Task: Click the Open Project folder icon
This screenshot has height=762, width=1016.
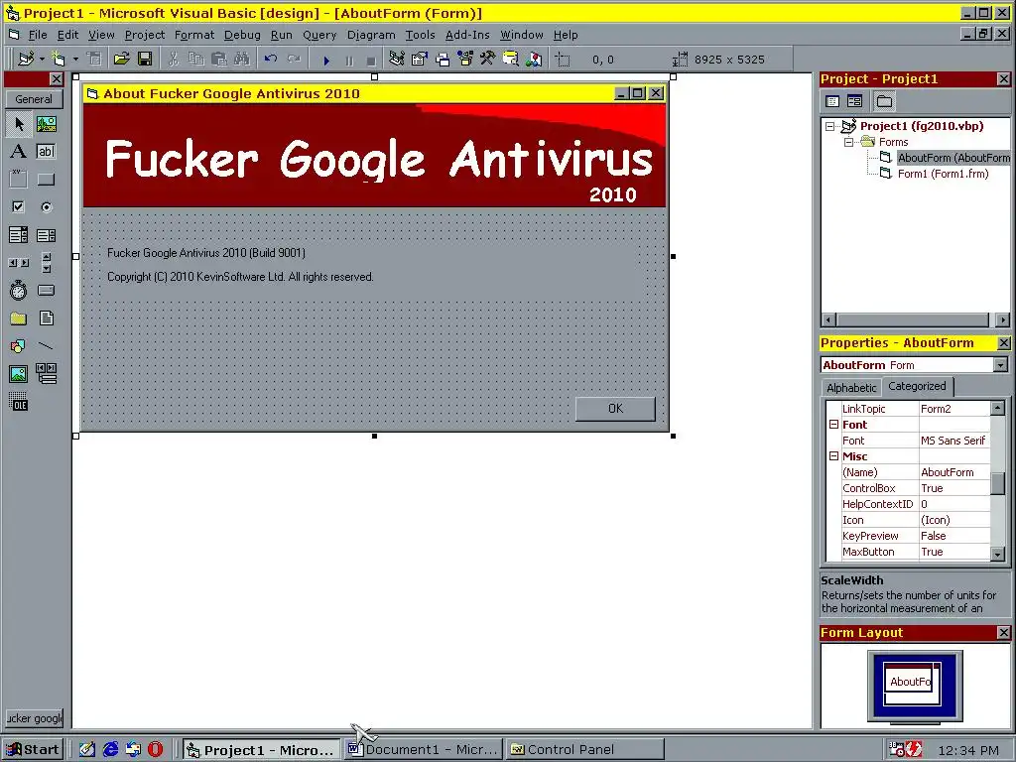Action: tap(121, 59)
